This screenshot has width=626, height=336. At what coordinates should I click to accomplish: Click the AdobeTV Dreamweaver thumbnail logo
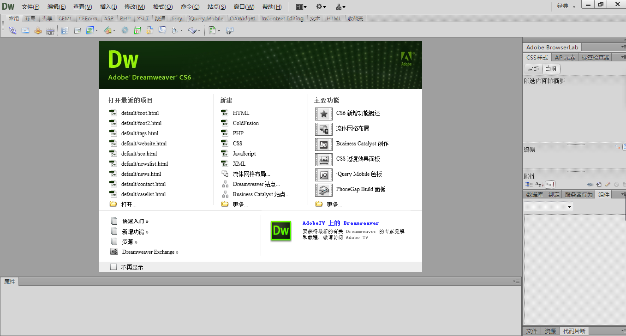280,231
